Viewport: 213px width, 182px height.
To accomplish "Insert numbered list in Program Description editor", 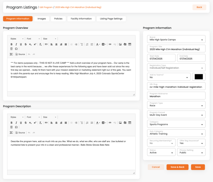I will tap(87, 123).
